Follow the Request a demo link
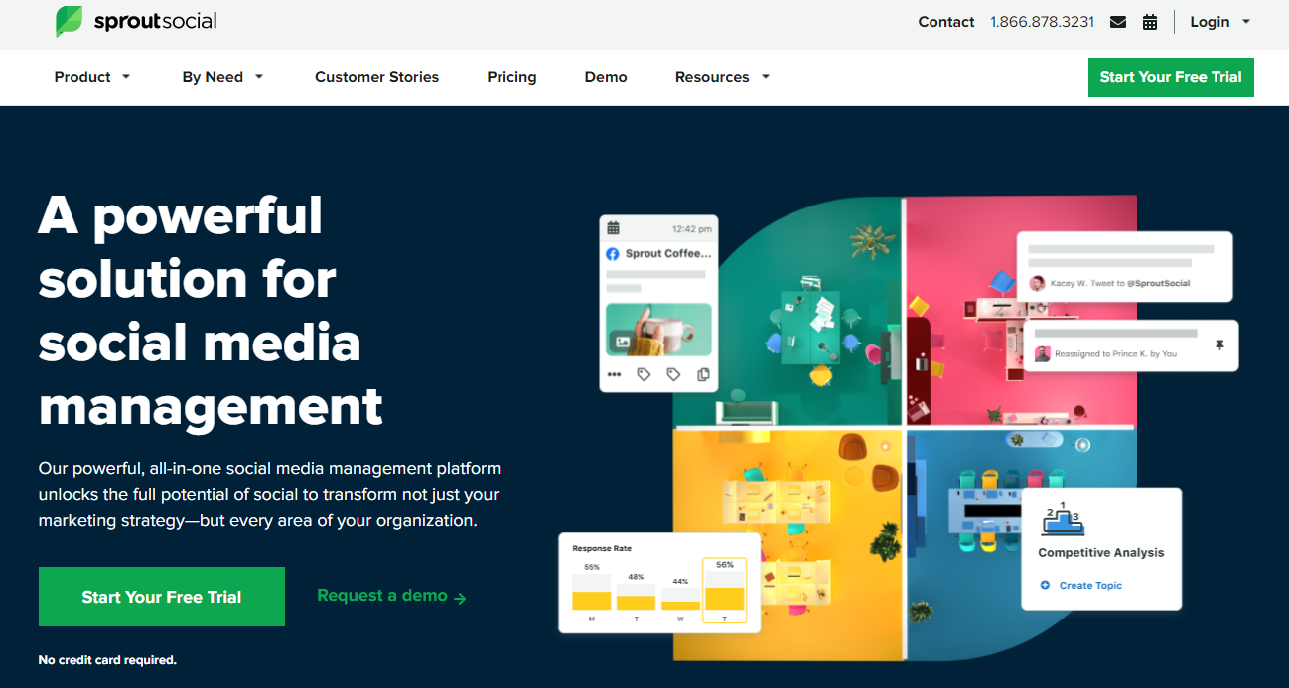1289x688 pixels. (391, 596)
